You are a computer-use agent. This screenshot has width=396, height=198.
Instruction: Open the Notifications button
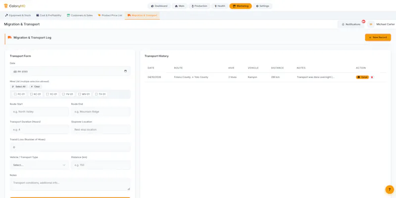click(x=351, y=24)
